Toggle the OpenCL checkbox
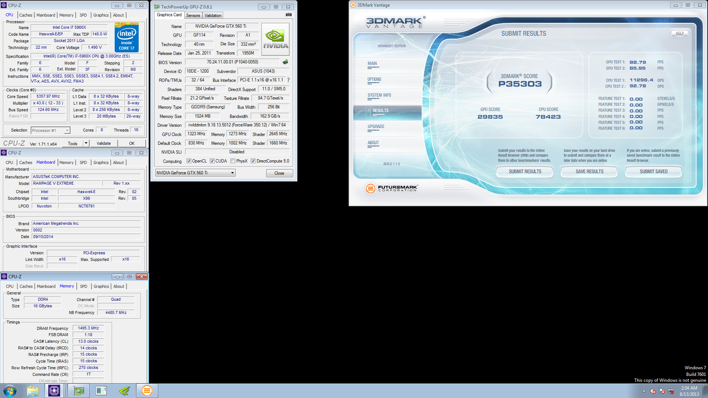Screen dimensions: 708x398 [189, 161]
